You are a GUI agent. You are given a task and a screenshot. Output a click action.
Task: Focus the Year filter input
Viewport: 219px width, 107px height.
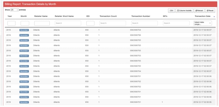pos(11,23)
